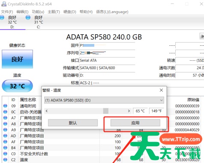This screenshot has width=204, height=163.
Task: Click raw value 000000A40029
Action: (x=187, y=130)
